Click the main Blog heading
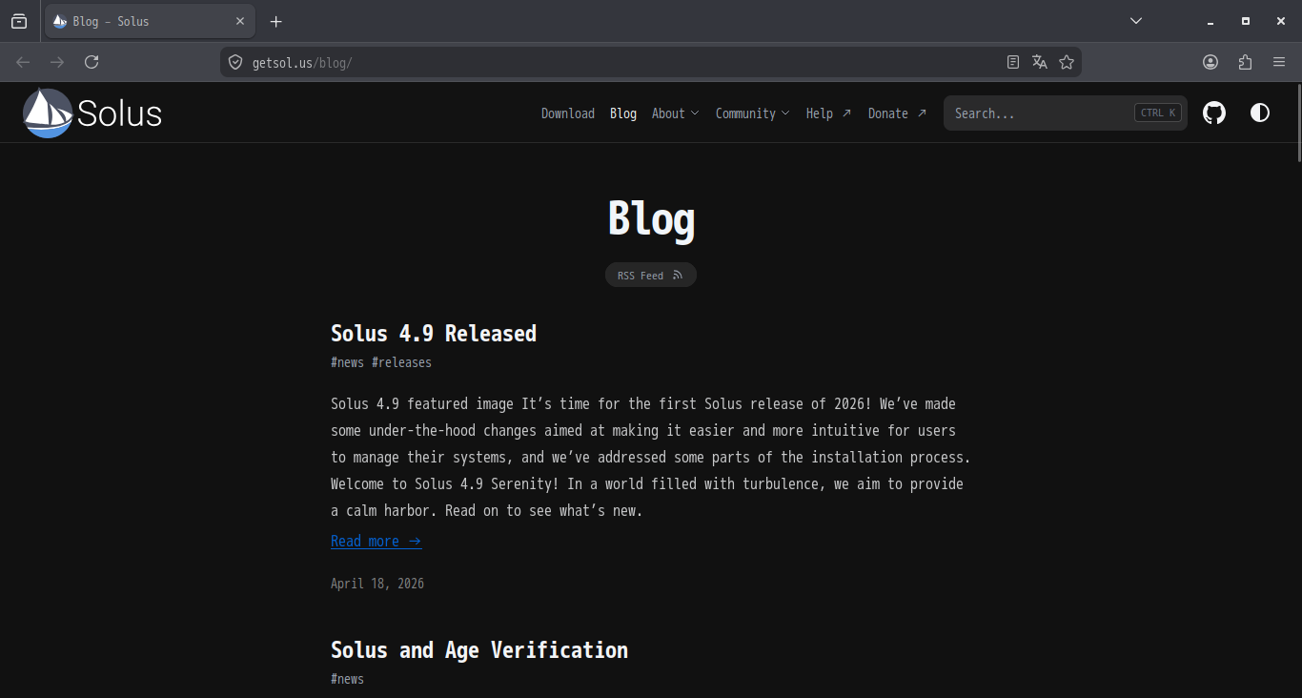The width and height of the screenshot is (1302, 698). pyautogui.click(x=651, y=218)
